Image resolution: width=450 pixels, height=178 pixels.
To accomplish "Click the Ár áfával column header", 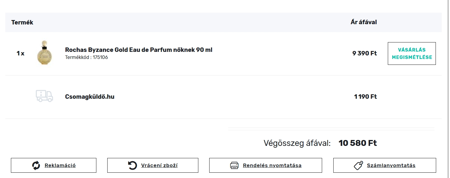I will [363, 22].
